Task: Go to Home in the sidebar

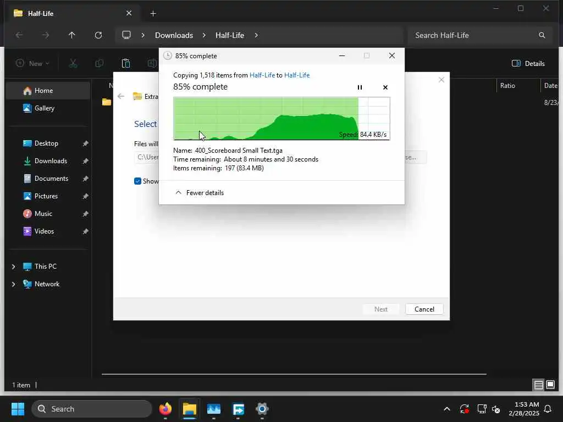Action: 47,91
